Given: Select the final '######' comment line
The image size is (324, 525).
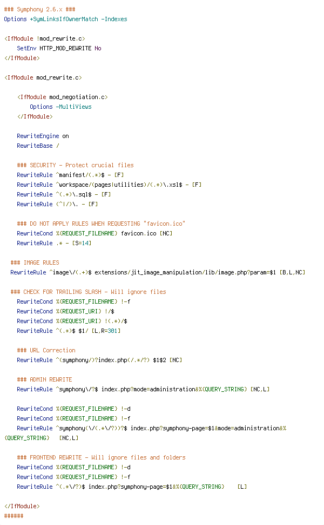Looking at the screenshot, I should [13, 516].
